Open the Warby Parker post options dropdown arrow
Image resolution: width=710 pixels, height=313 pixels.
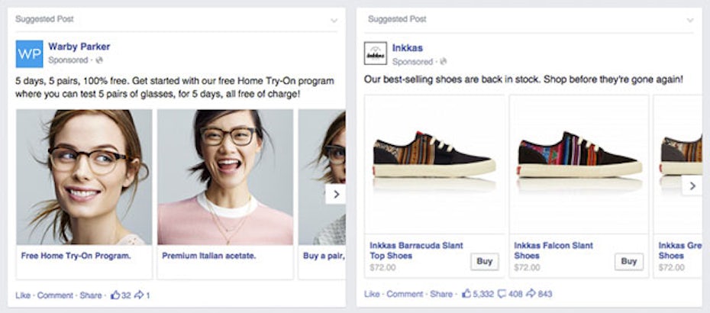pyautogui.click(x=334, y=21)
